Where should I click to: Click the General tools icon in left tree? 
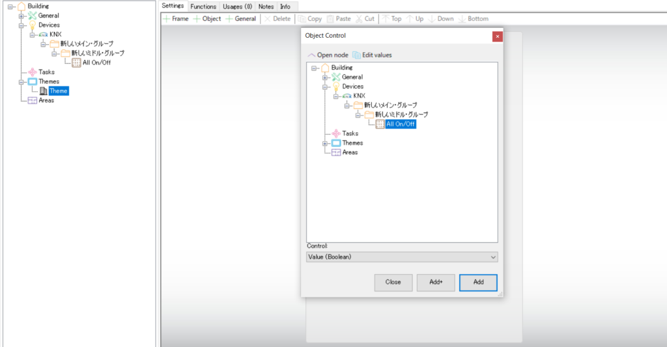pos(33,16)
